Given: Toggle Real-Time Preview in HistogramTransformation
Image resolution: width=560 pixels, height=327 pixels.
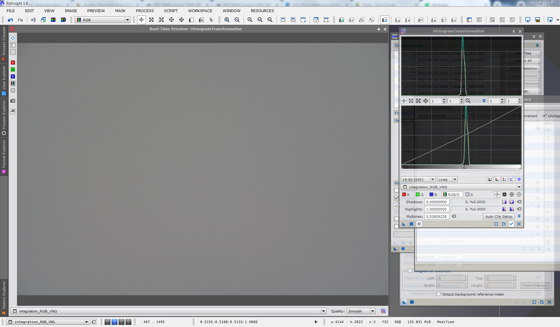Looking at the screenshot, I should pos(419,224).
